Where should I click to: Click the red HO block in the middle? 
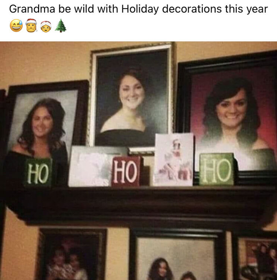(126, 171)
